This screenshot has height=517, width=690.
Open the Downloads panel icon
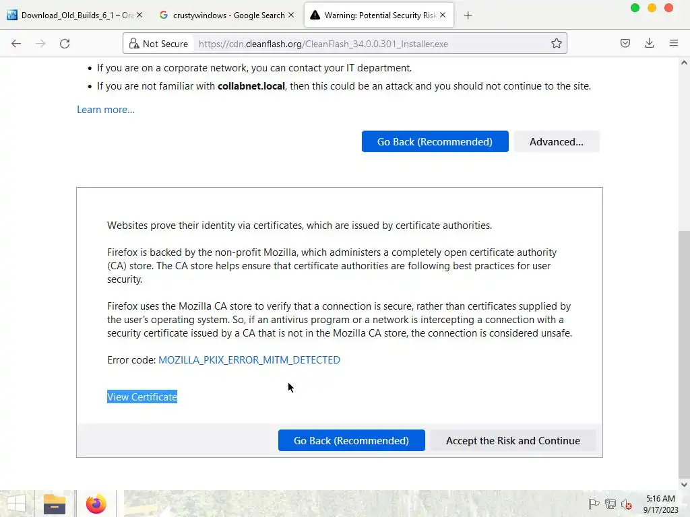pyautogui.click(x=649, y=43)
